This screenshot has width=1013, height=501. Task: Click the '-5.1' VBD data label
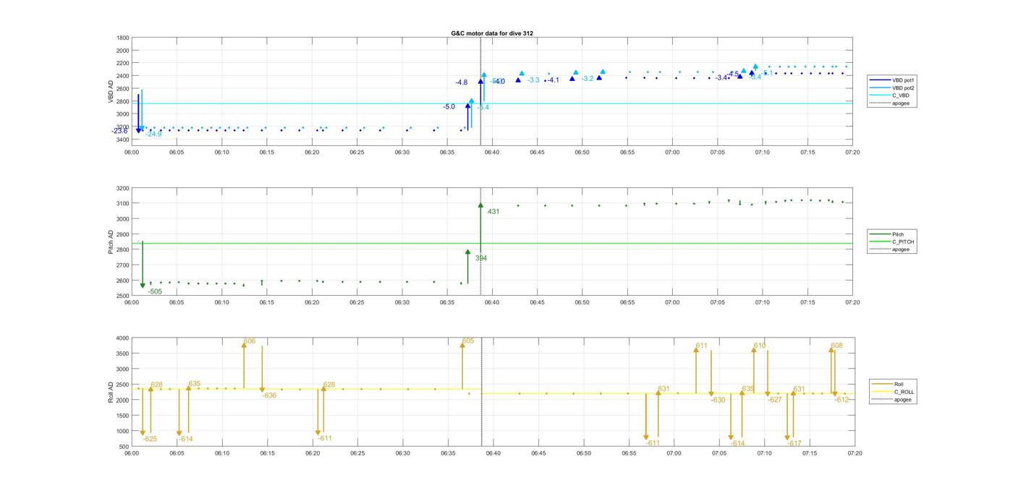pyautogui.click(x=767, y=73)
